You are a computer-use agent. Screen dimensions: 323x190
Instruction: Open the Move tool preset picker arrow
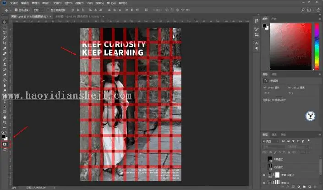pyautogui.click(x=11, y=10)
